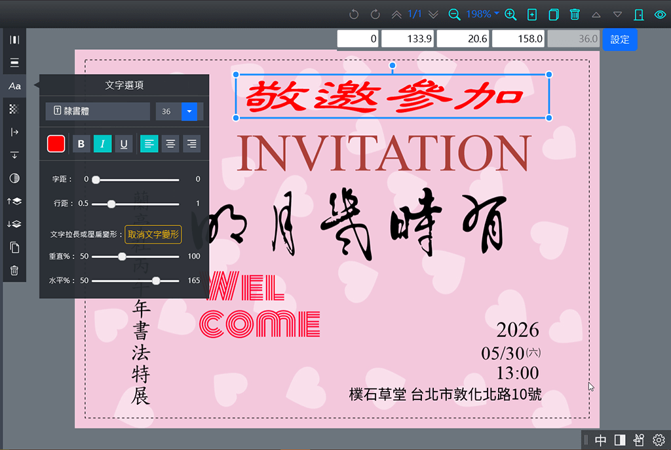Viewport: 671px width, 450px height.
Task: Click the move up triangle icon
Action: (x=596, y=14)
